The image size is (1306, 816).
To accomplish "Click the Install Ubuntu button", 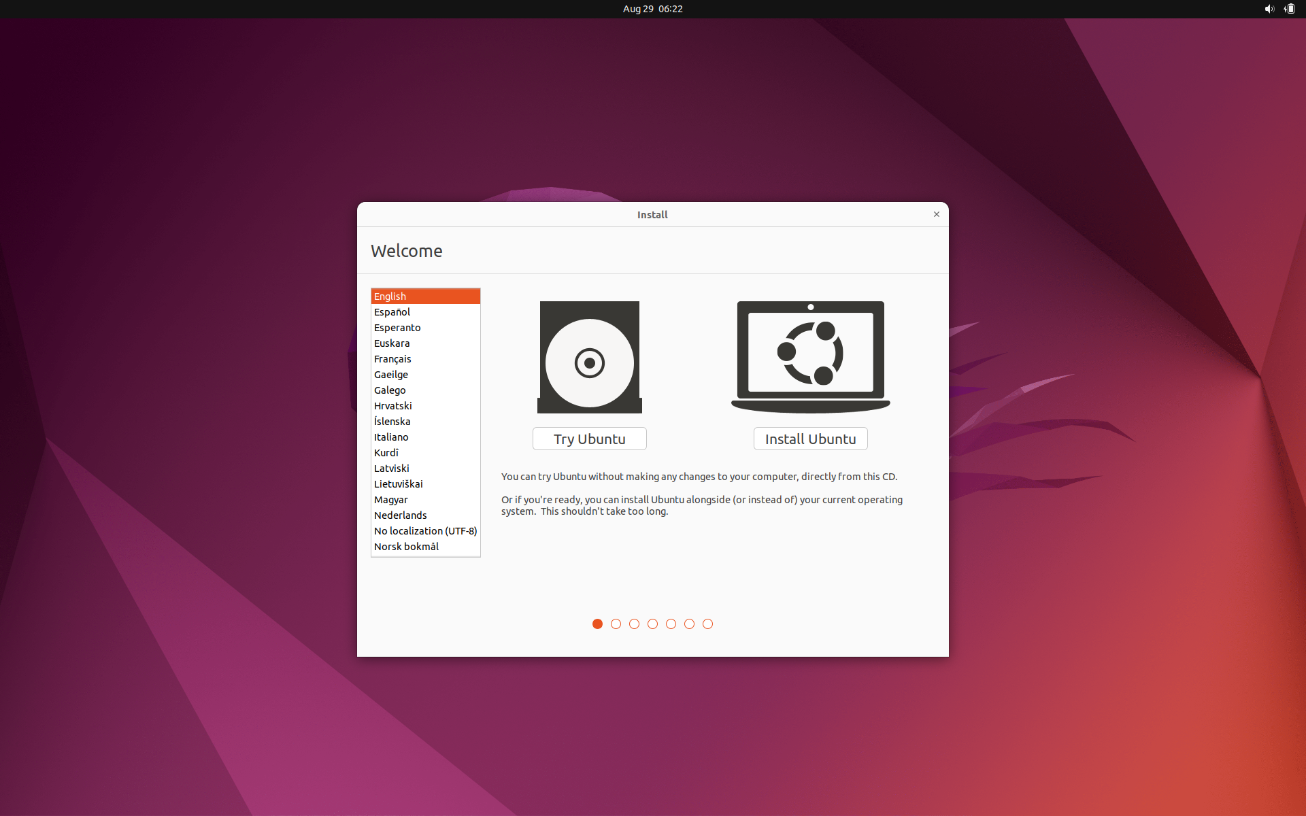I will tap(810, 439).
